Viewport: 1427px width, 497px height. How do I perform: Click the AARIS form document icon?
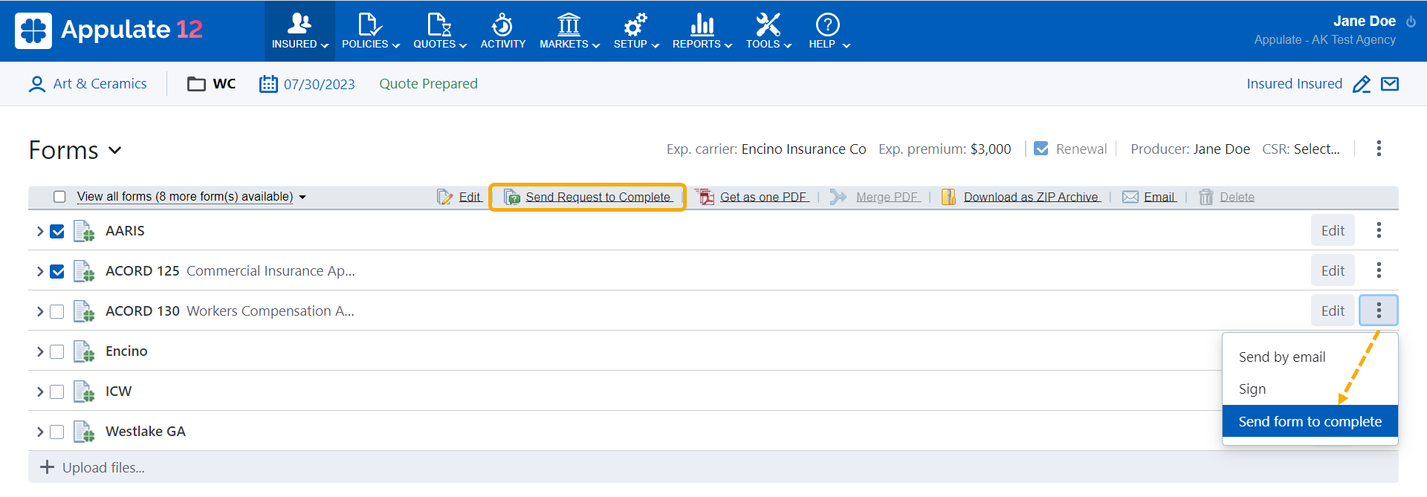[84, 231]
